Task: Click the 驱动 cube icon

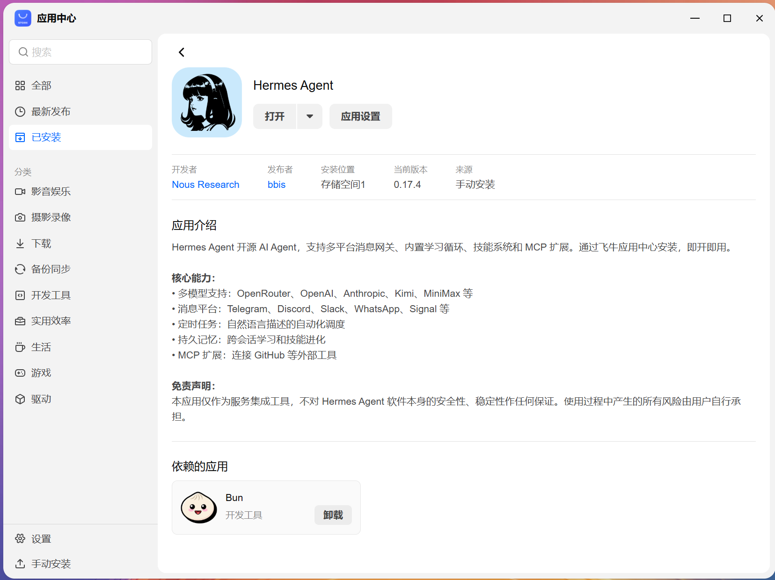Action: tap(20, 399)
